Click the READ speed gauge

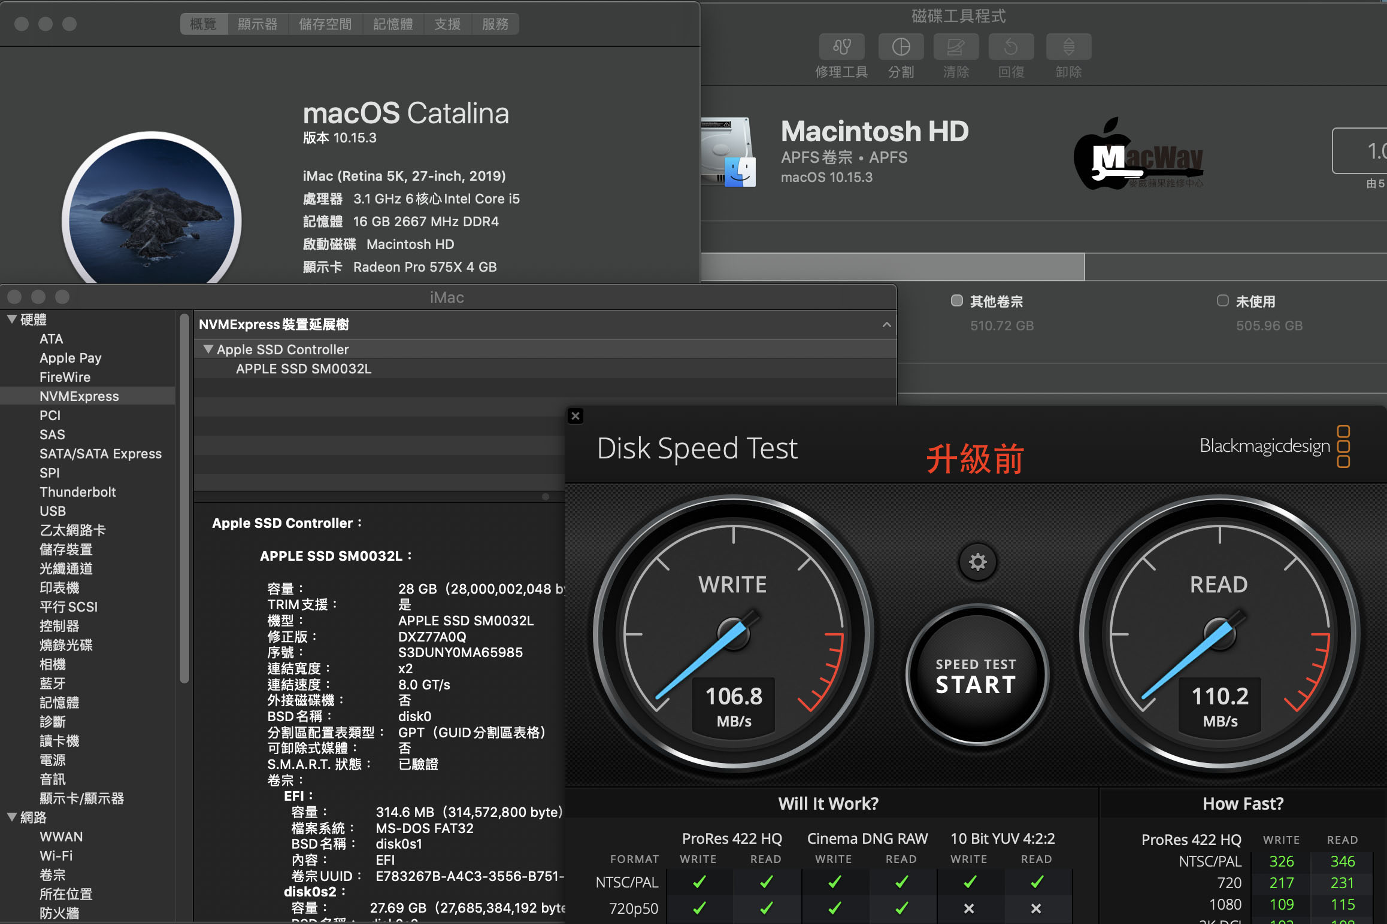click(x=1219, y=633)
